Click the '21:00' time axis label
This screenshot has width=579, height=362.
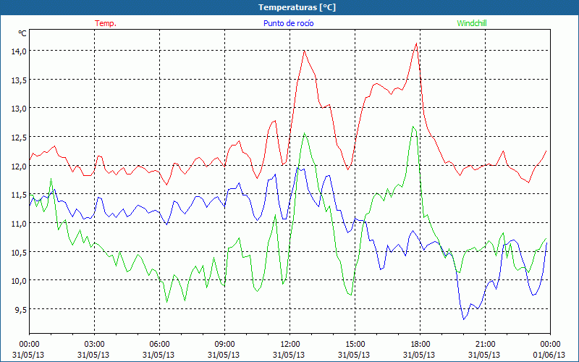pyautogui.click(x=485, y=345)
